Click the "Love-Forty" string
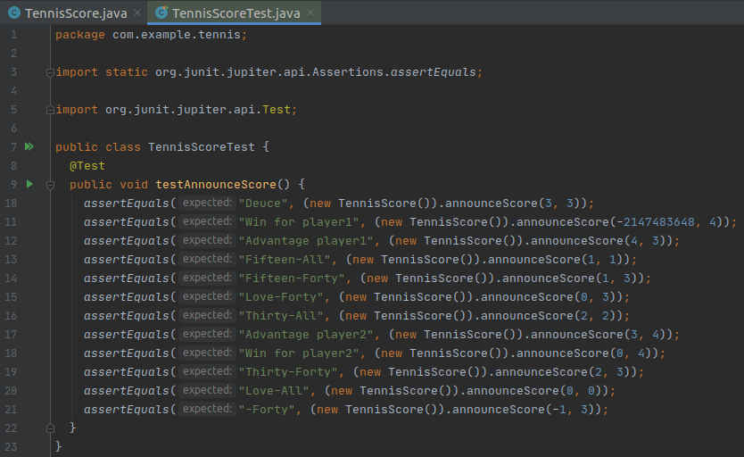 281,297
